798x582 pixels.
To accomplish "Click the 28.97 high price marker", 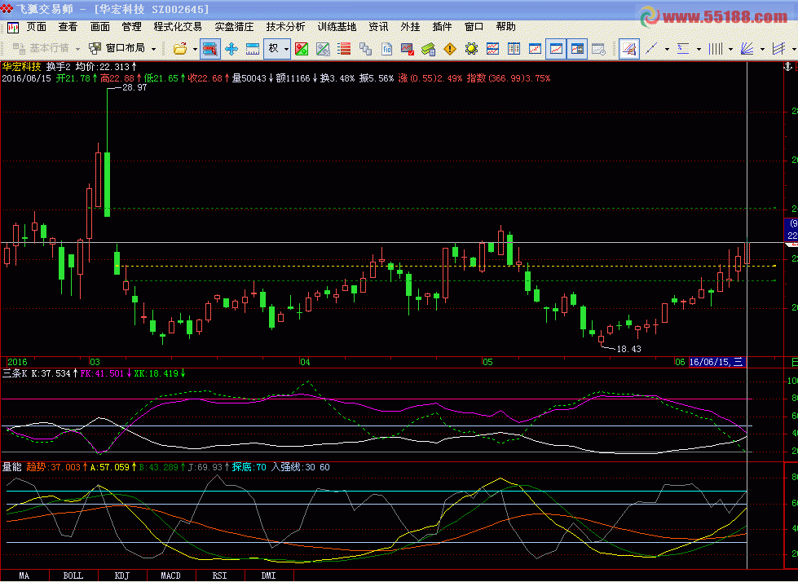I will pyautogui.click(x=134, y=87).
